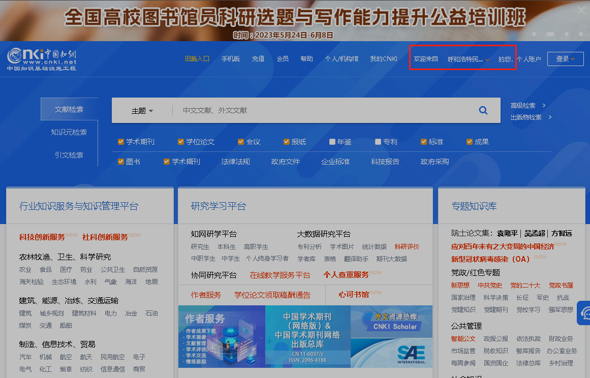This screenshot has height=378, width=590.
Task: Check the 专利 checkbox
Action: (378, 142)
